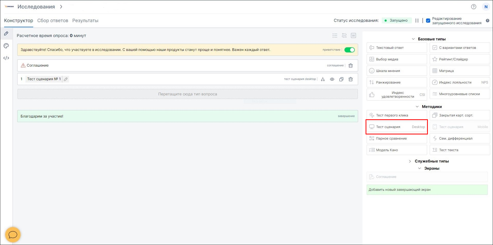Open the Результаты tab
This screenshot has height=245, width=493.
pyautogui.click(x=85, y=21)
